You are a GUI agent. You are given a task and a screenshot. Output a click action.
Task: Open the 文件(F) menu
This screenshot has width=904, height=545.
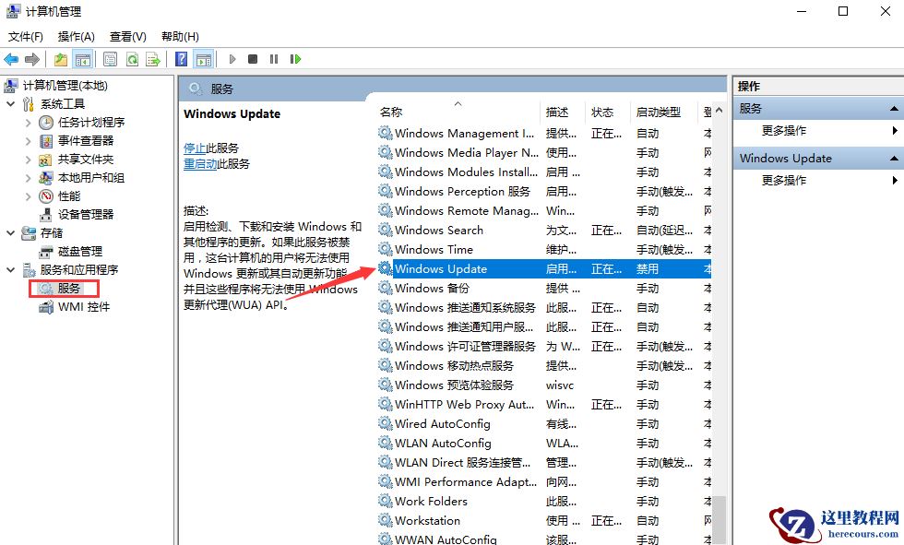tap(25, 36)
